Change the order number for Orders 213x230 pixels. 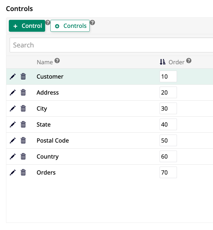click(168, 172)
